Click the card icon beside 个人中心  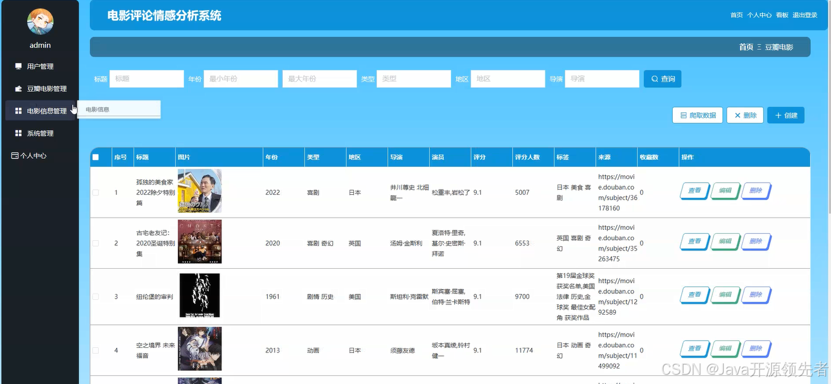tap(15, 155)
